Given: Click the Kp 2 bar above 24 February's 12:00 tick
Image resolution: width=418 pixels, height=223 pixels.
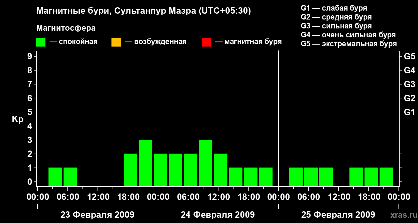Looking at the screenshot, I should [x=221, y=170].
